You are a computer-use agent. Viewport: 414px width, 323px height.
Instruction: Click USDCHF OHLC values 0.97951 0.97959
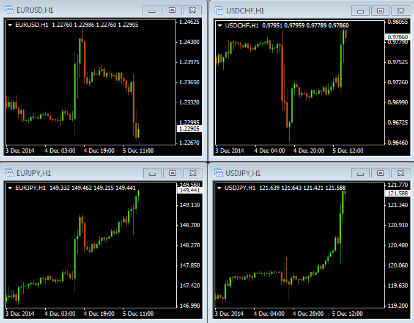click(283, 26)
